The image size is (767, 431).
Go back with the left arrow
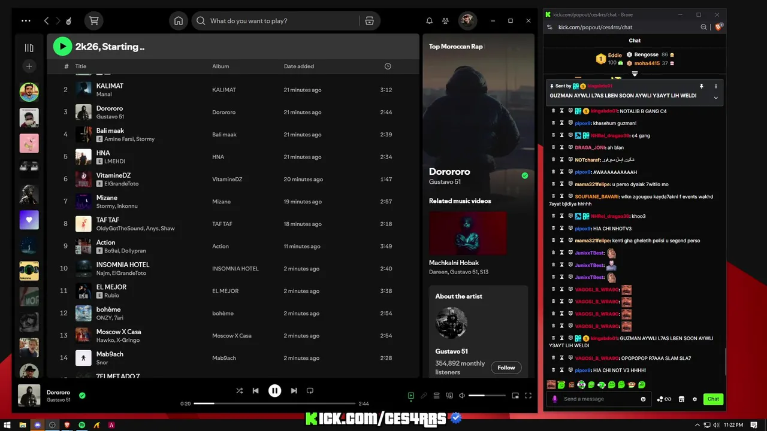coord(46,20)
